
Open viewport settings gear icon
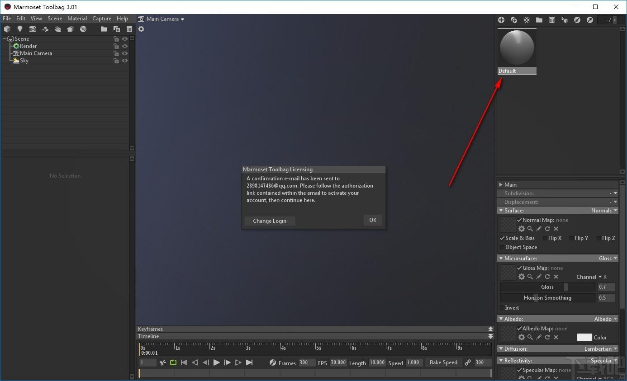point(141,29)
